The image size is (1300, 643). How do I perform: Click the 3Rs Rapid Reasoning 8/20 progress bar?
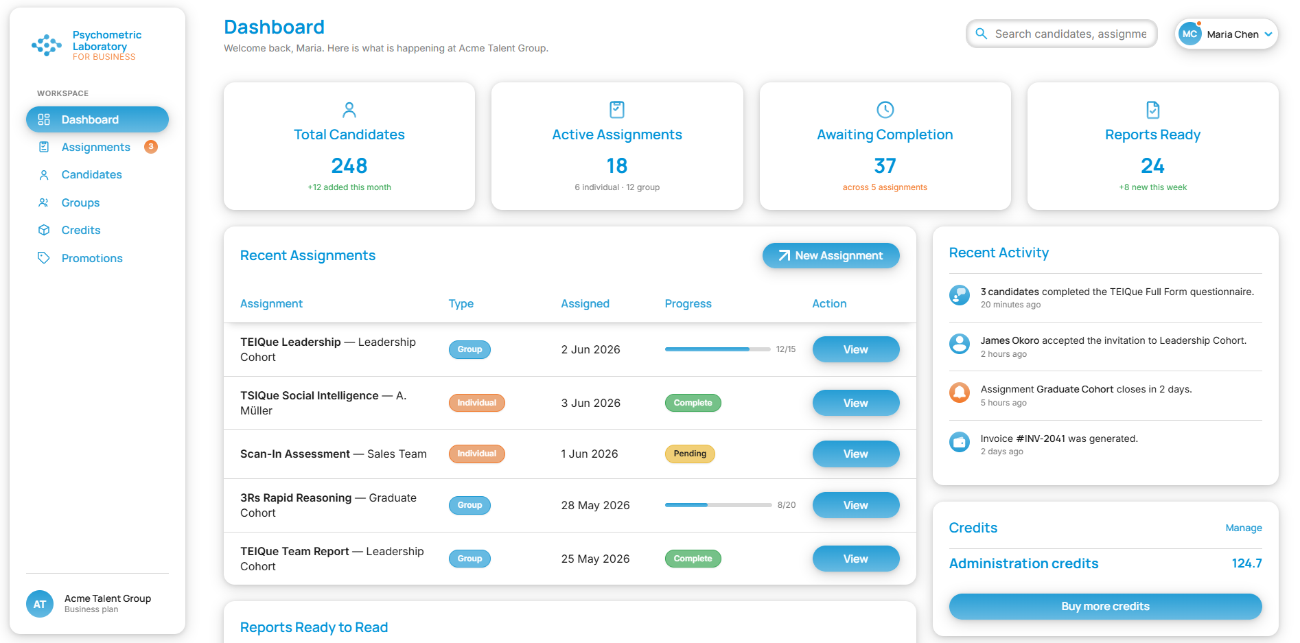(718, 505)
